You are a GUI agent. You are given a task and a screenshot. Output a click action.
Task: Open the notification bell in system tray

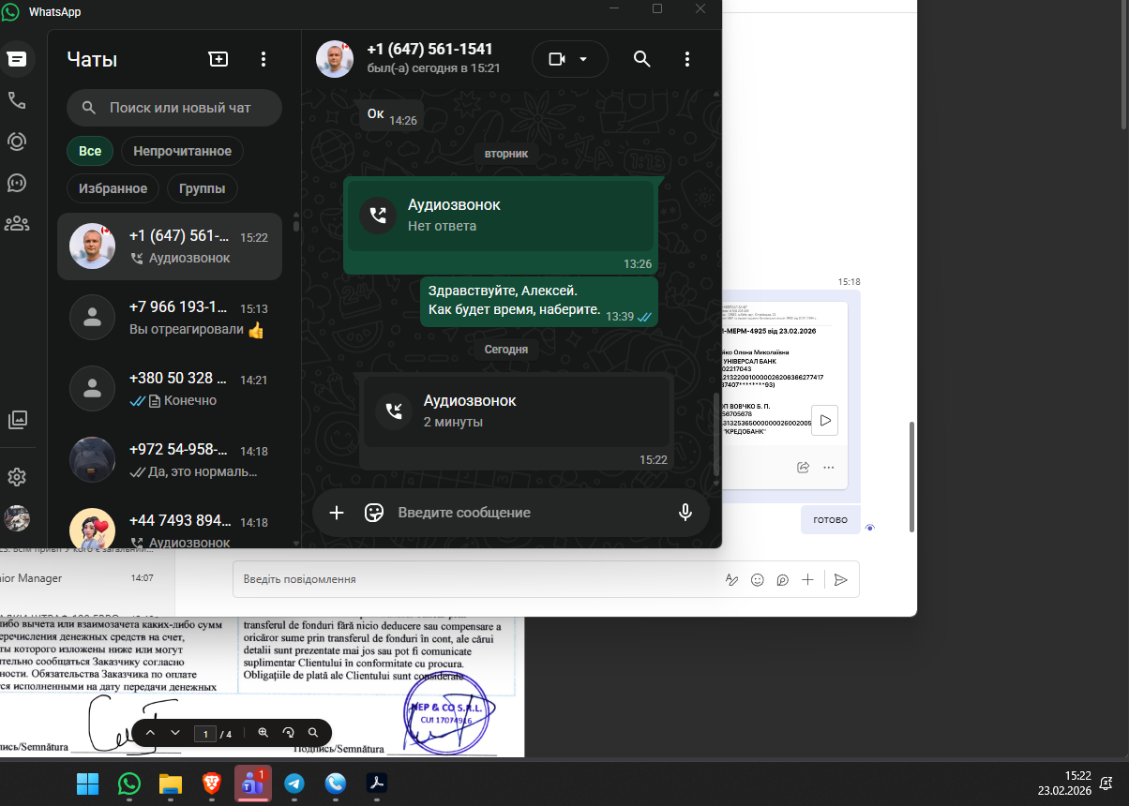[x=1106, y=784]
